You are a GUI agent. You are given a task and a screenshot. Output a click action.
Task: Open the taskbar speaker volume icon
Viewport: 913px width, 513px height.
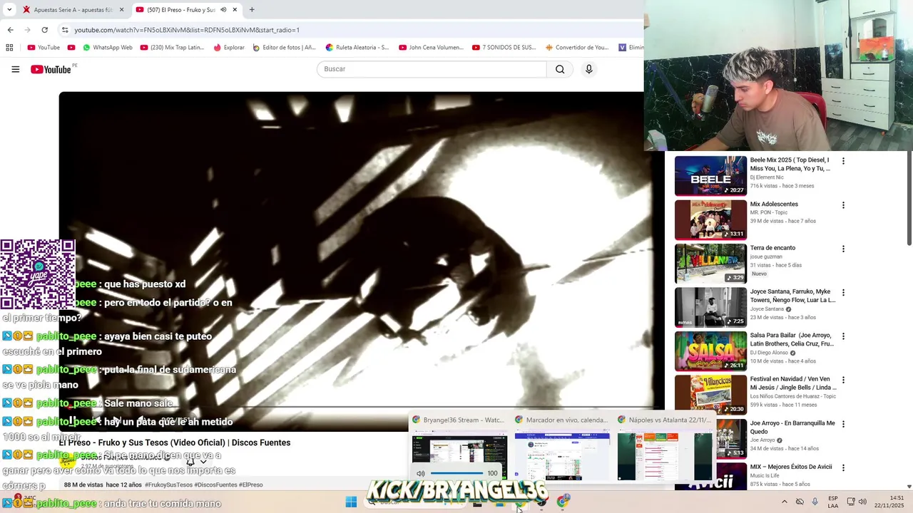pos(862,502)
